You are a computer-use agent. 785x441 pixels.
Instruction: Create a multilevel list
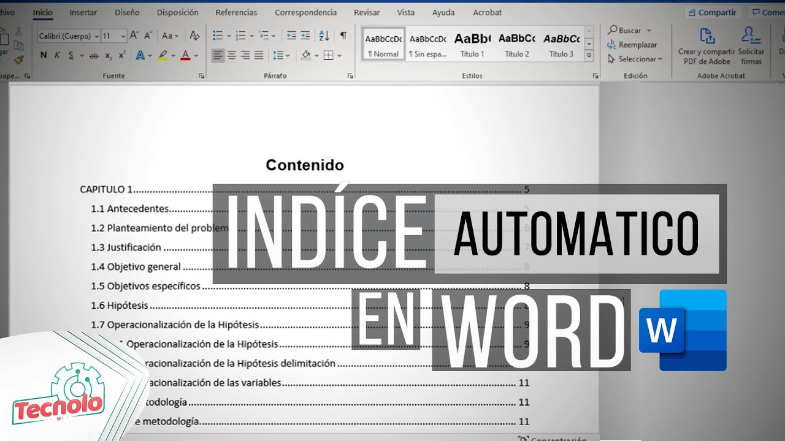click(264, 36)
